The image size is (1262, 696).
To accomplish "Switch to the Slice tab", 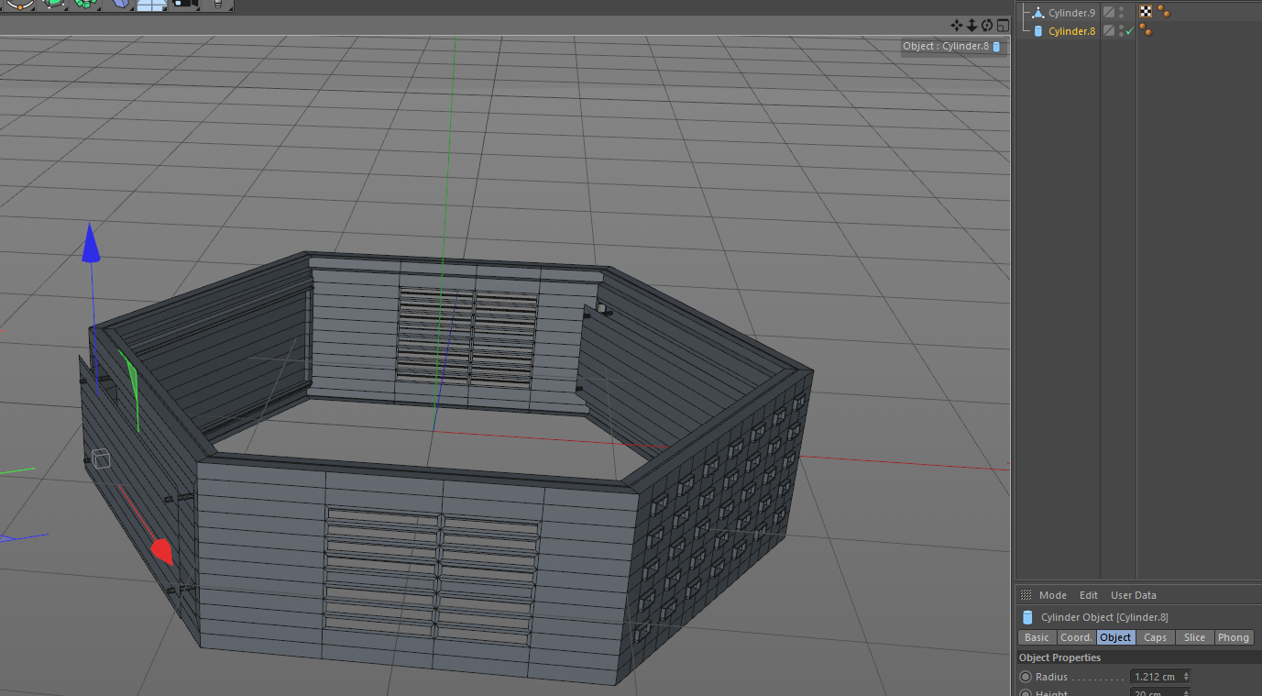I will click(x=1194, y=637).
